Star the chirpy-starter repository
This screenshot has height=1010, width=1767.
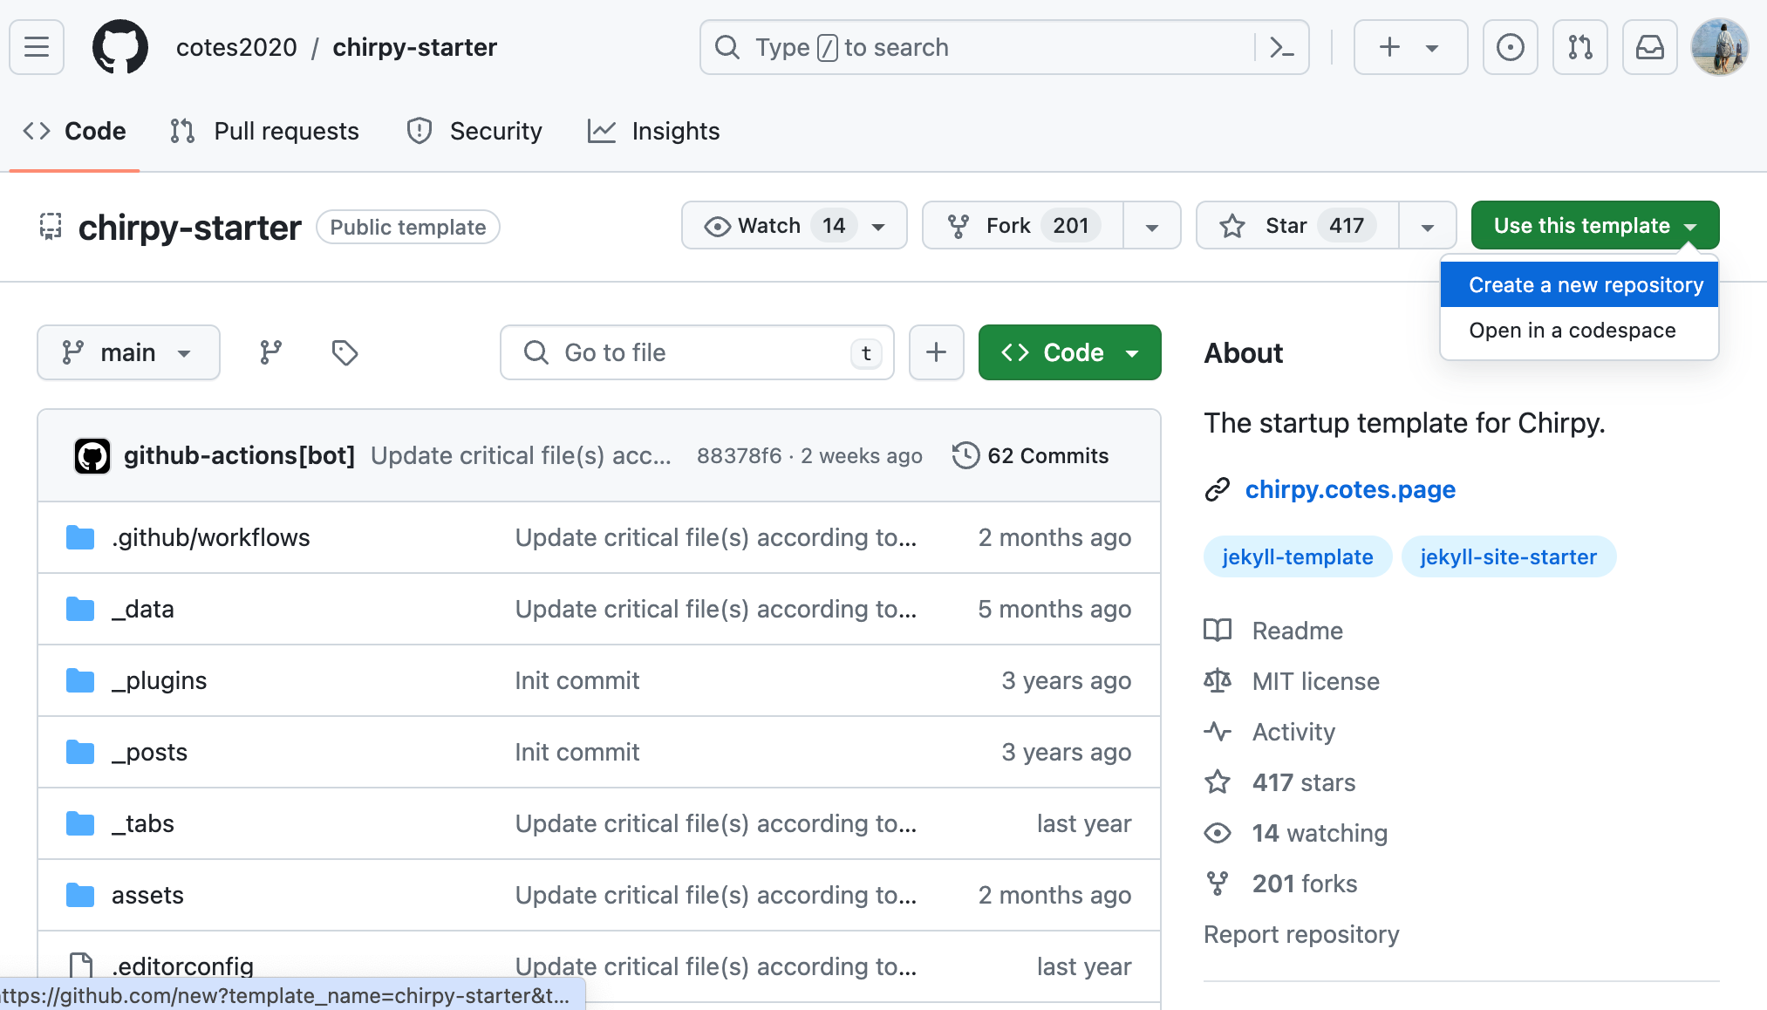tap(1298, 226)
